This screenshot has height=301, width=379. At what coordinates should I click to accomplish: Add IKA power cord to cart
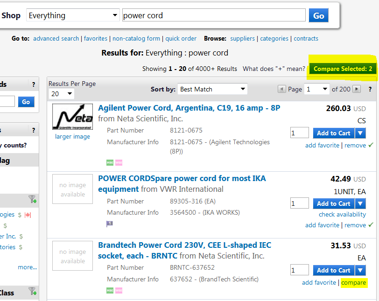coord(334,203)
